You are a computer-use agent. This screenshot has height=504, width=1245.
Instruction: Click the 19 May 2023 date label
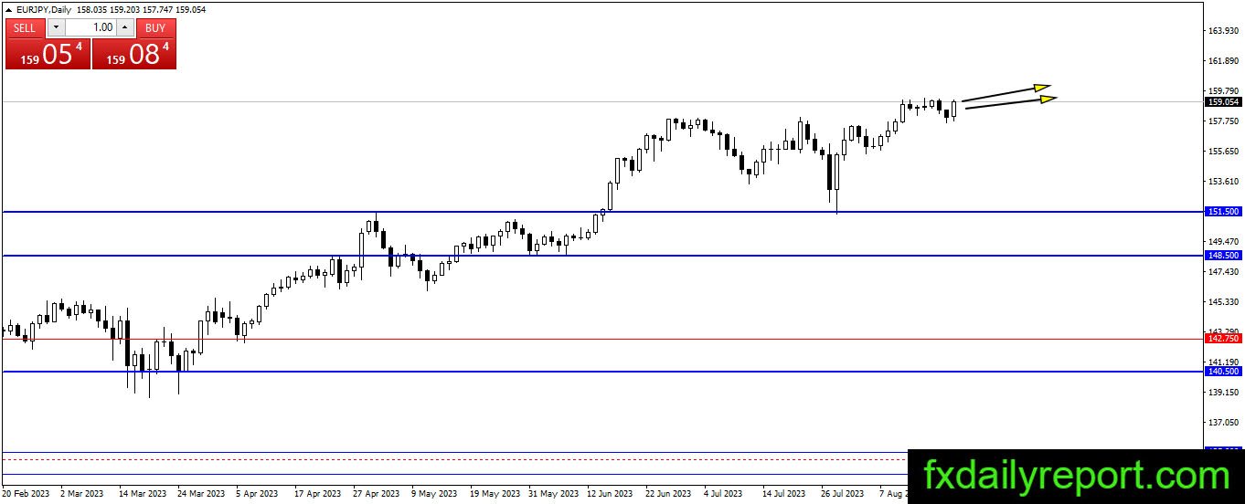(x=493, y=494)
